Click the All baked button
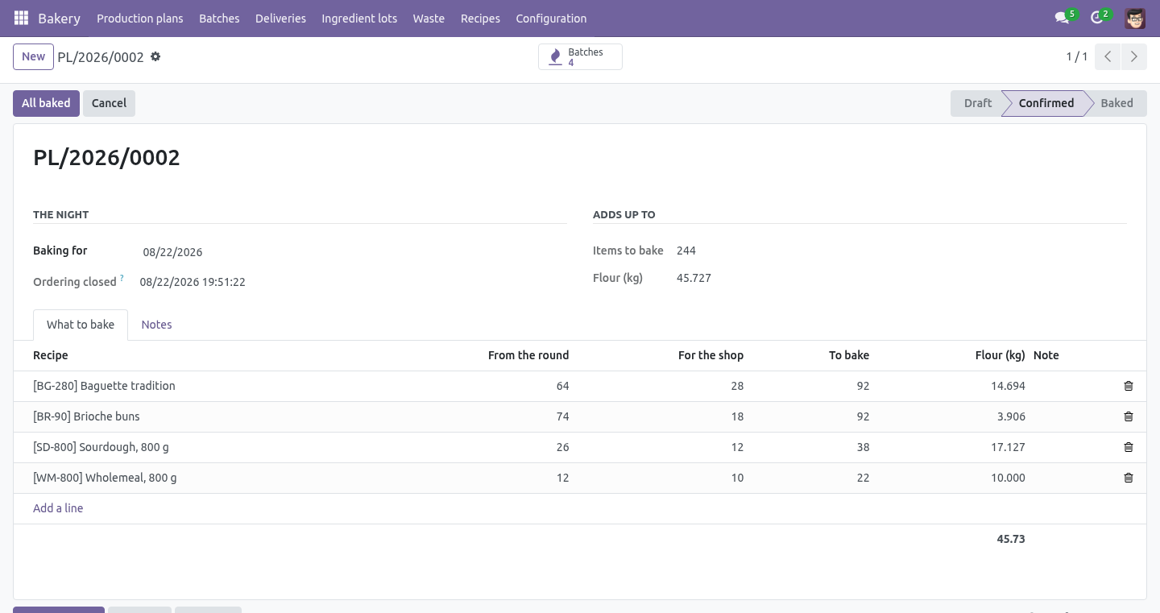Viewport: 1160px width, 613px height. (x=46, y=103)
